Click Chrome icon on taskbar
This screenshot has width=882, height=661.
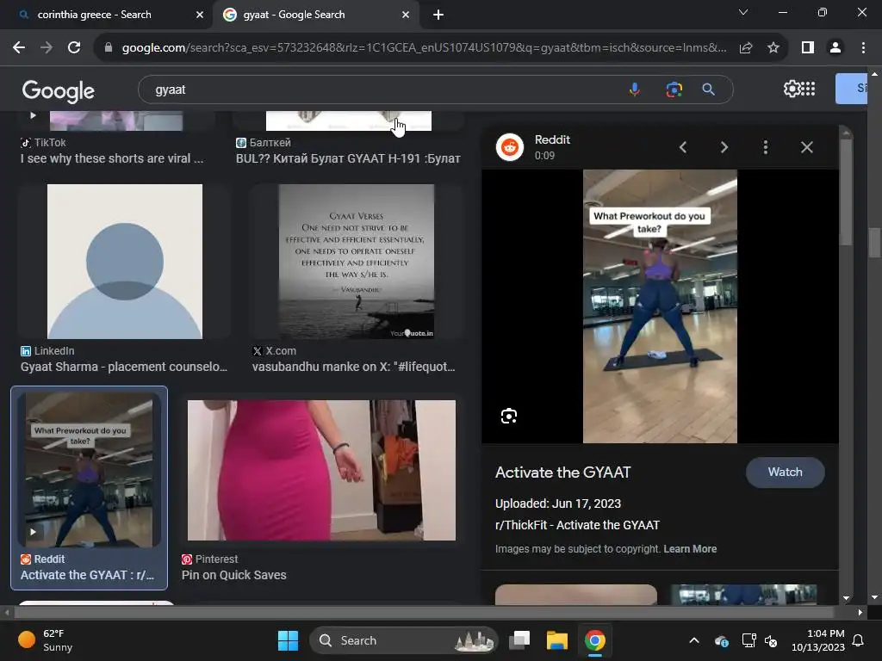(x=594, y=640)
